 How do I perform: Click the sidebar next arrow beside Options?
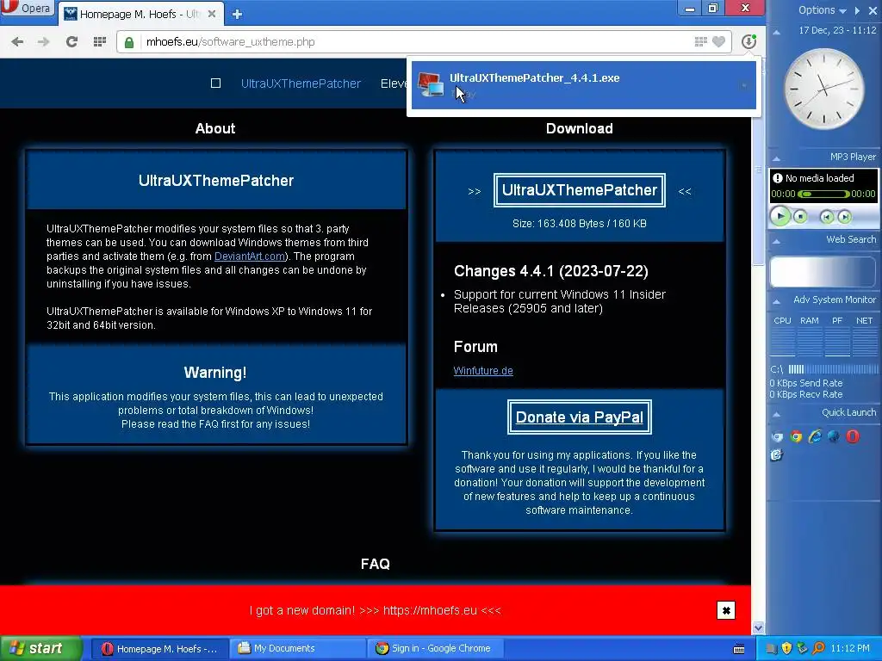tap(857, 10)
